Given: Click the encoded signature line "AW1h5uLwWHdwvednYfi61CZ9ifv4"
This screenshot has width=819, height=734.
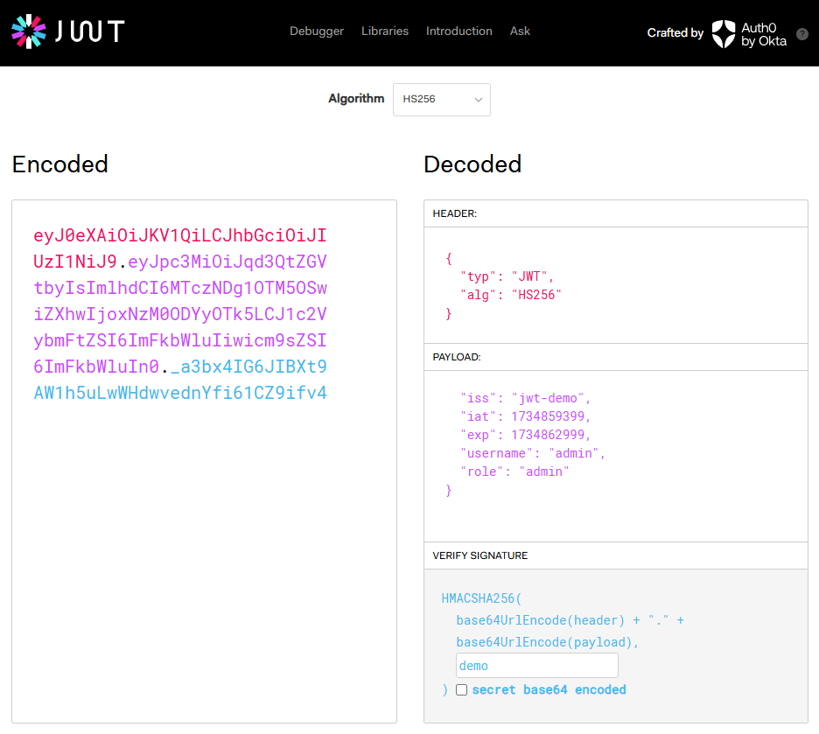Looking at the screenshot, I should (180, 393).
